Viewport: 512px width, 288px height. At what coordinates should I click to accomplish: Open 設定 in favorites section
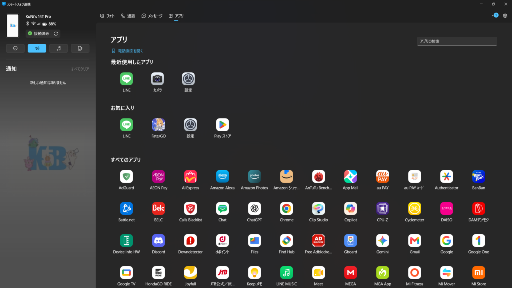coord(190,125)
